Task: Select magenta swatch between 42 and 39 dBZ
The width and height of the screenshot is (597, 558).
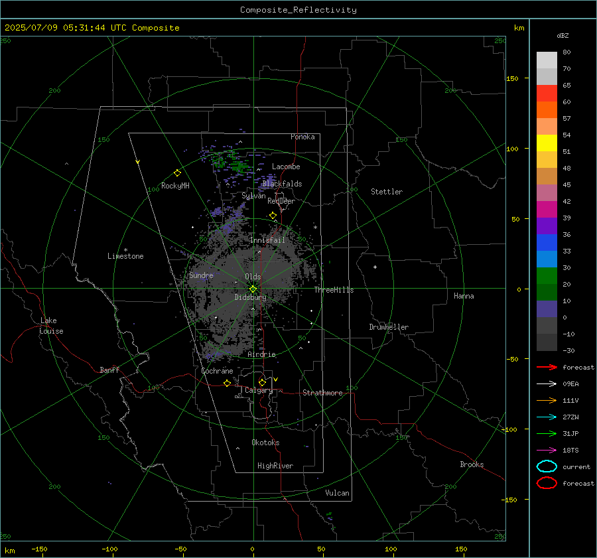Action: [547, 210]
